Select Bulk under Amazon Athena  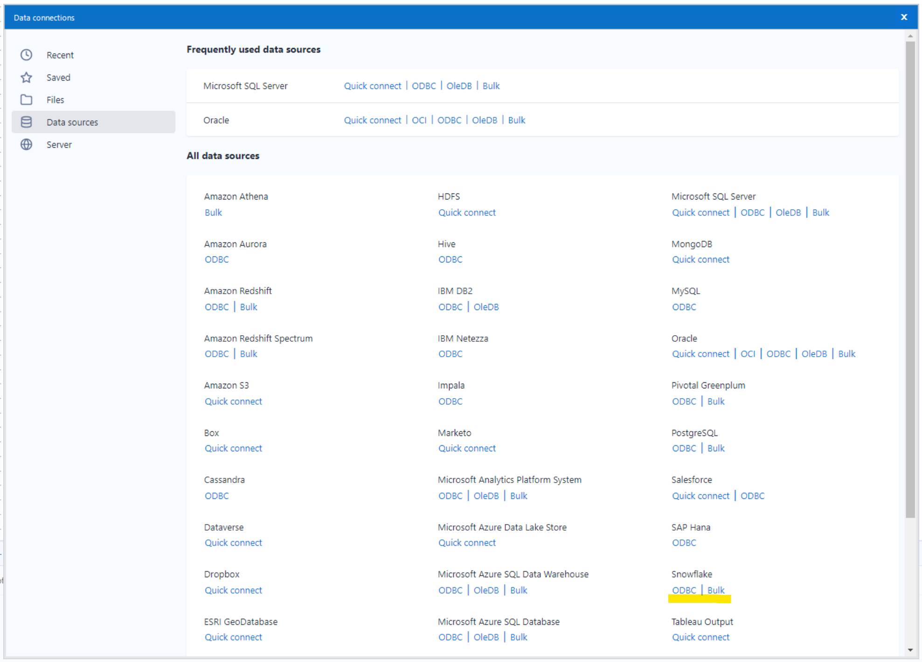213,213
